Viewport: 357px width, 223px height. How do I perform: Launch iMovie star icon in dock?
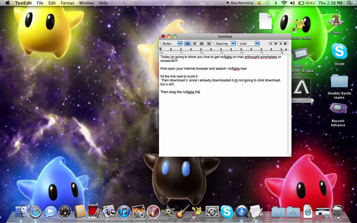pos(168,212)
